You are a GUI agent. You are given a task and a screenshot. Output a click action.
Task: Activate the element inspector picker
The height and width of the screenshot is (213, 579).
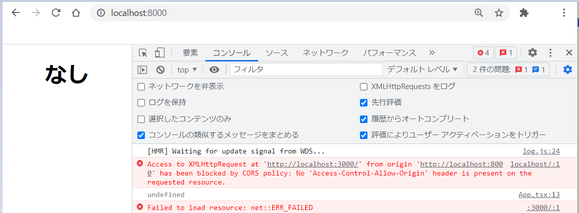tap(143, 52)
